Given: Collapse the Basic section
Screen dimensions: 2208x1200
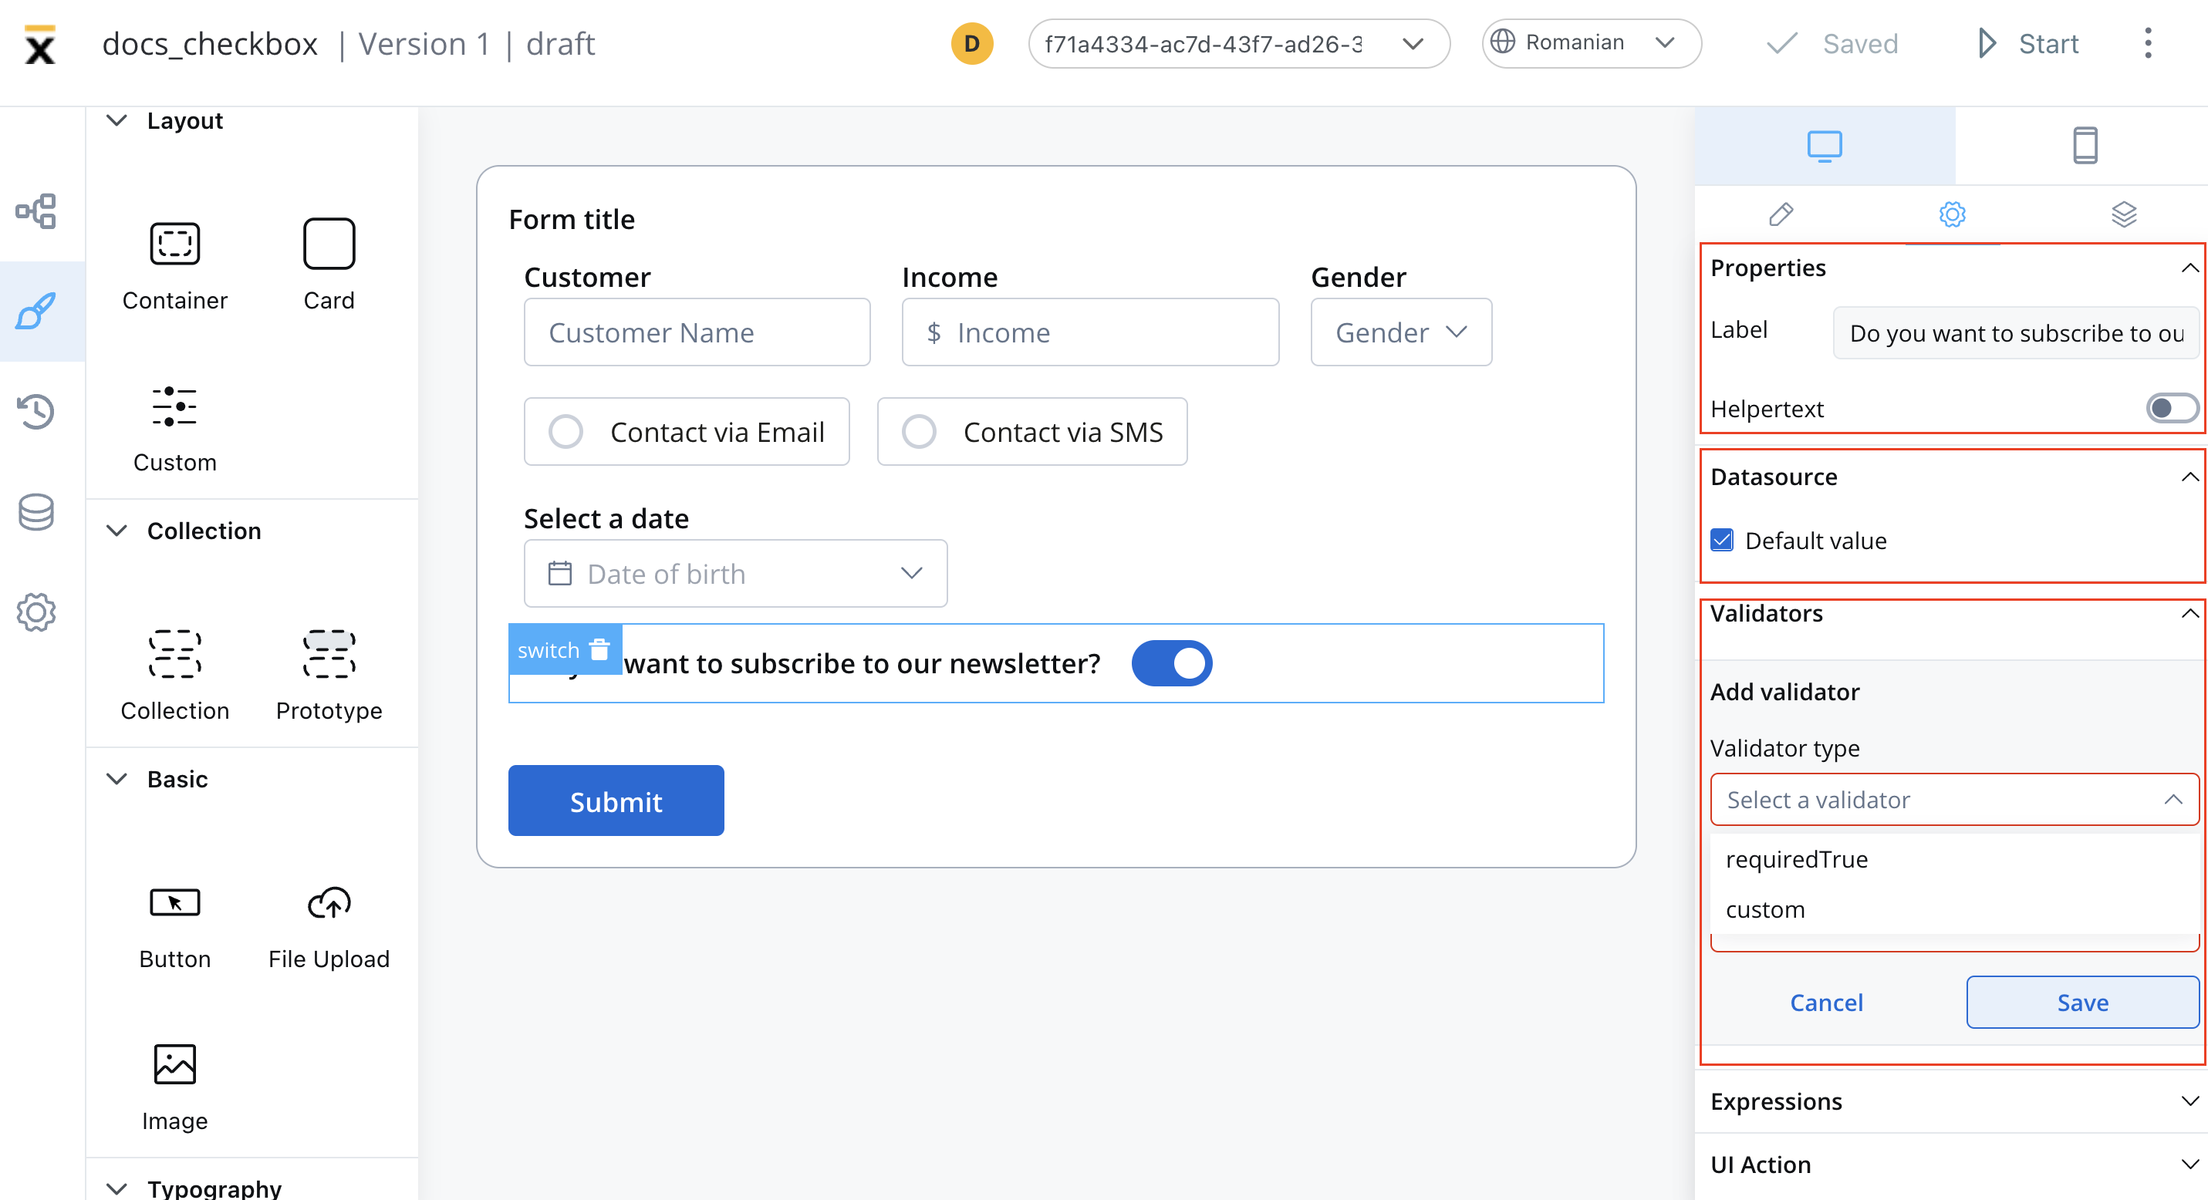Looking at the screenshot, I should 116,780.
